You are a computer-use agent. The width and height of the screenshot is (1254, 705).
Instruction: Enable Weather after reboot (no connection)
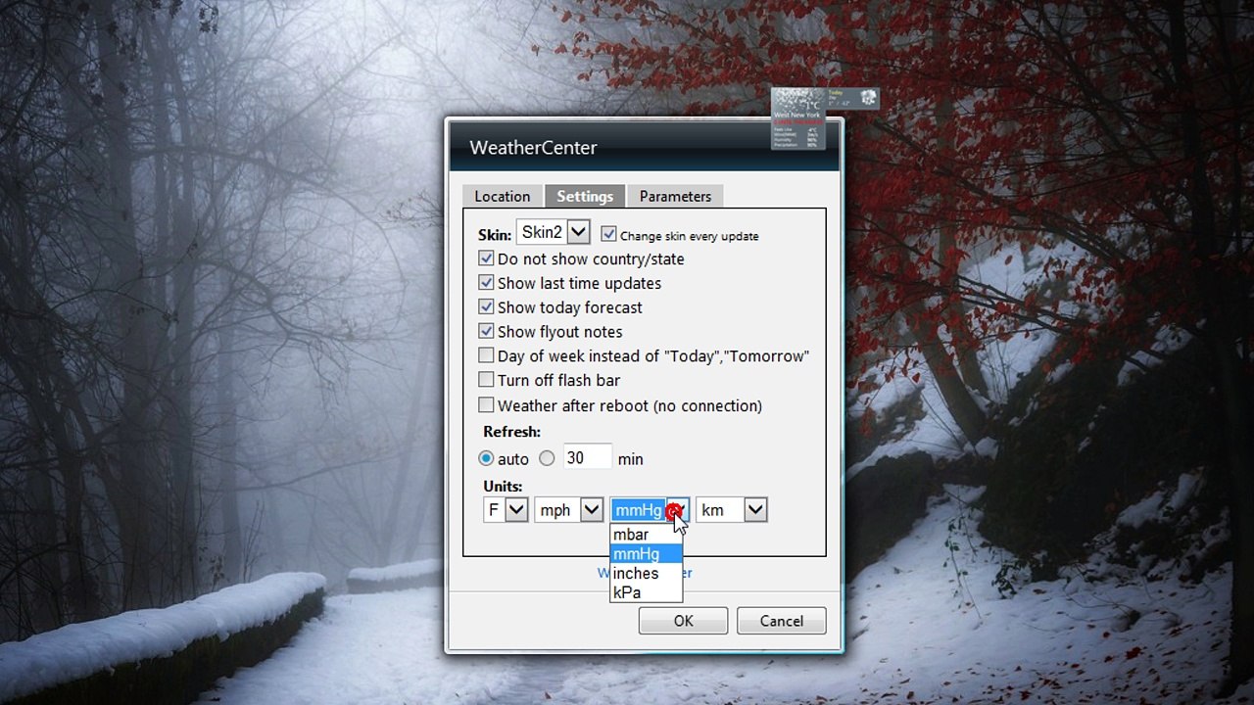click(486, 405)
